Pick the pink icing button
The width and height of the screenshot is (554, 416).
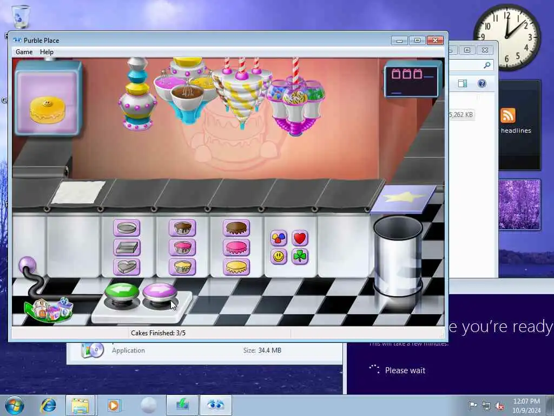point(236,247)
